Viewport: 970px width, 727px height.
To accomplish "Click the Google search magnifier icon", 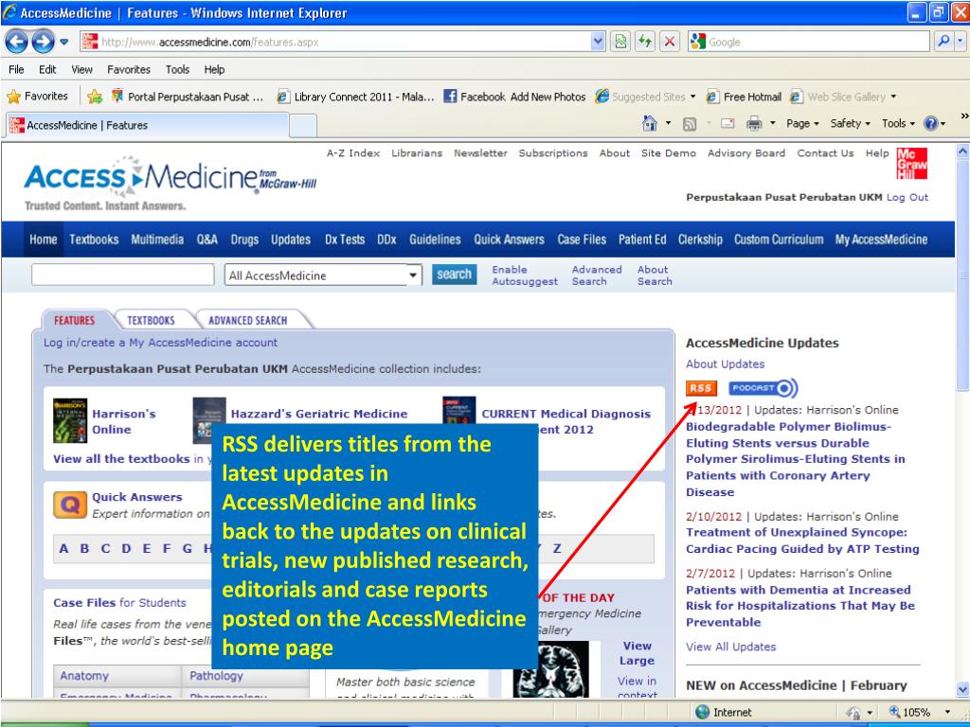I will (944, 42).
